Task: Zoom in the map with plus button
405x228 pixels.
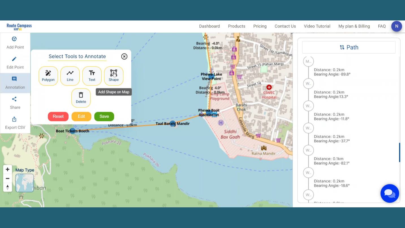Action: (x=8, y=169)
